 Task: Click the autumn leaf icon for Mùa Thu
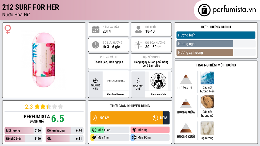tap(94, 137)
